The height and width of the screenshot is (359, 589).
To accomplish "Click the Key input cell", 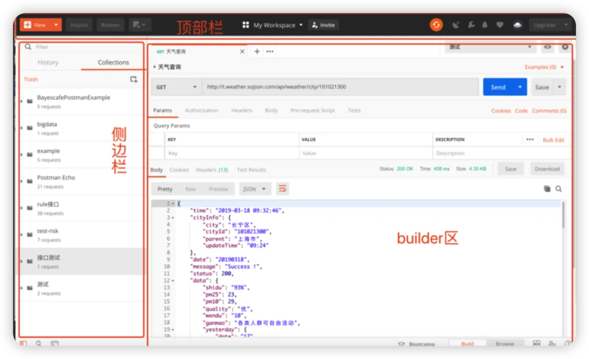I will pos(232,153).
